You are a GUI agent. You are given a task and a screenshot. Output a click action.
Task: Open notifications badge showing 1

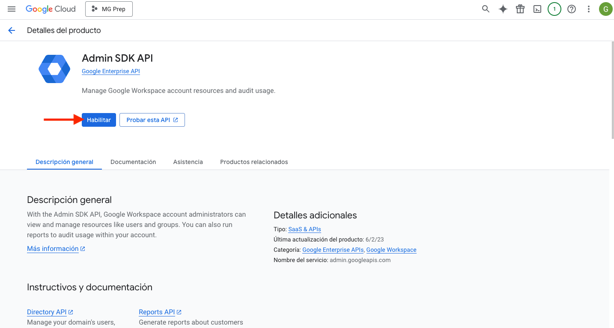[x=554, y=9]
